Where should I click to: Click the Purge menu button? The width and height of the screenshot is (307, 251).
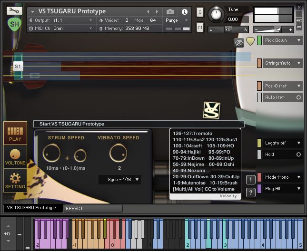pyautogui.click(x=177, y=20)
